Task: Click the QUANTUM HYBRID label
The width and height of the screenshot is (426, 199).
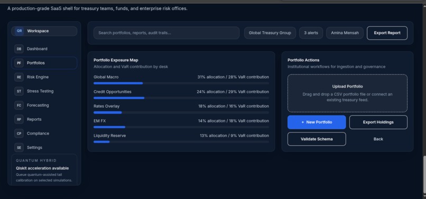Action: tap(36, 160)
